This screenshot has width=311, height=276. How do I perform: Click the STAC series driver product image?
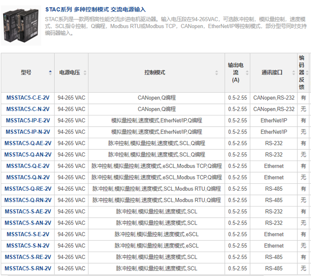point(21,25)
